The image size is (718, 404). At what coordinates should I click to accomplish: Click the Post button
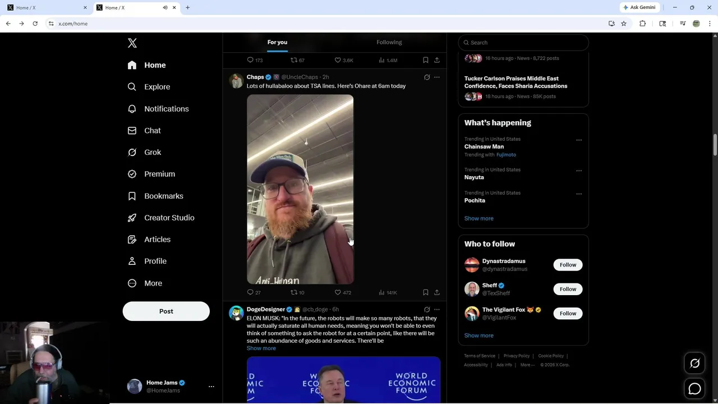[x=166, y=311]
